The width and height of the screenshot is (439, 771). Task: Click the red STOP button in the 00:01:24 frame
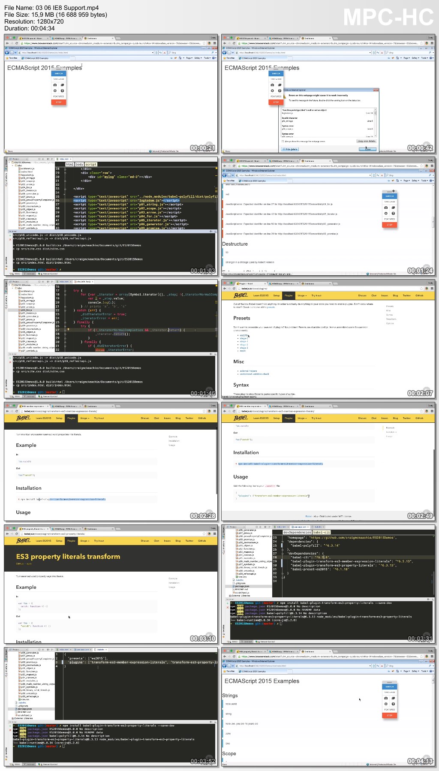pos(390,225)
